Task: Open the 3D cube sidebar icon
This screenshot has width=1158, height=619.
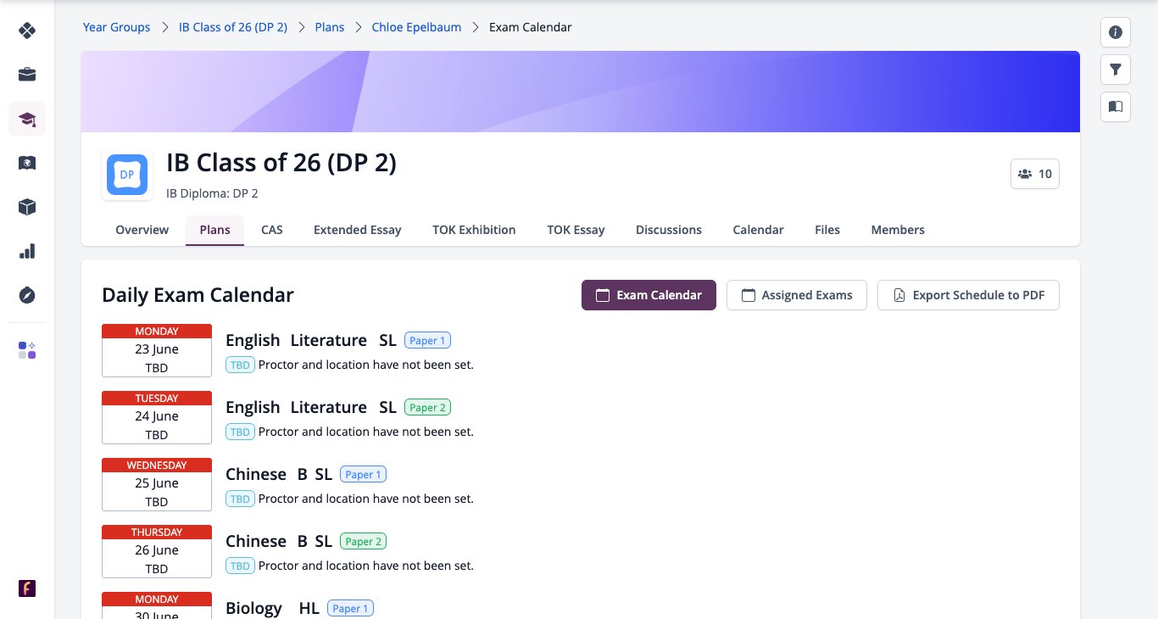Action: pos(27,207)
